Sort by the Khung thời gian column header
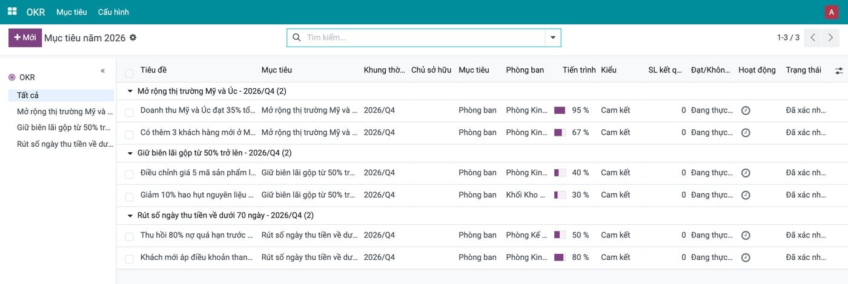Image resolution: width=848 pixels, height=284 pixels. tap(385, 70)
